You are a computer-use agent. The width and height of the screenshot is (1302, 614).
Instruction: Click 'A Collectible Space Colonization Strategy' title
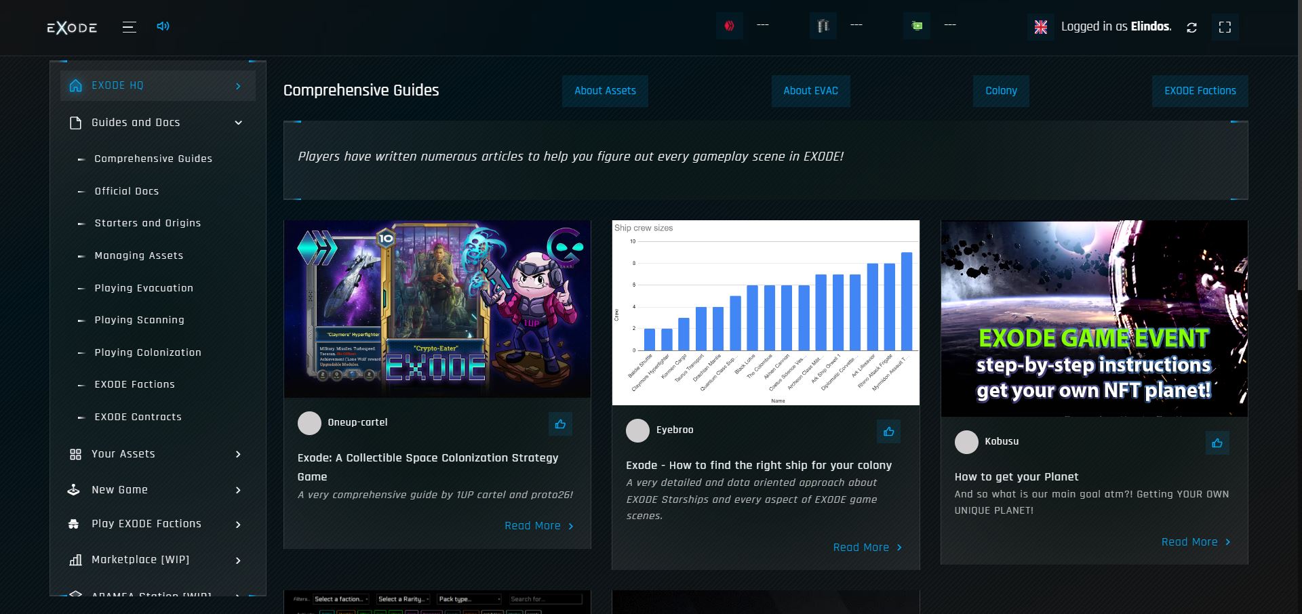tap(428, 468)
